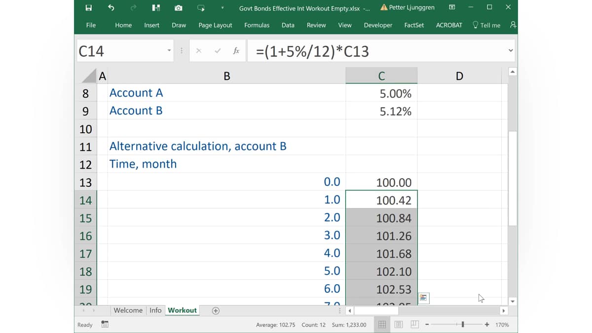Click the macro recording status bar icon
Viewport: 592px width, 333px height.
point(105,324)
